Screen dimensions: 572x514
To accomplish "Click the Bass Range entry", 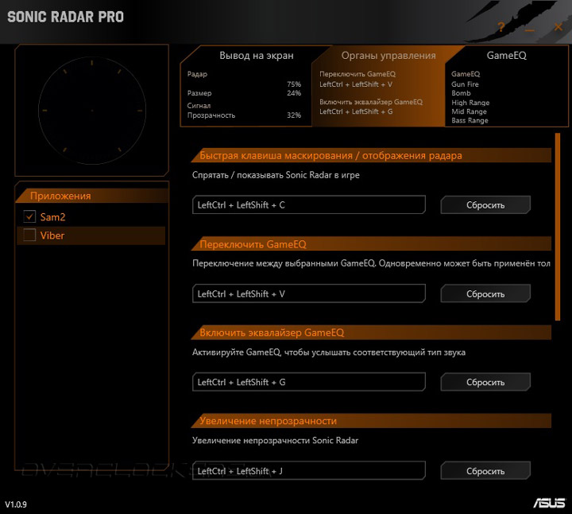I will point(470,120).
